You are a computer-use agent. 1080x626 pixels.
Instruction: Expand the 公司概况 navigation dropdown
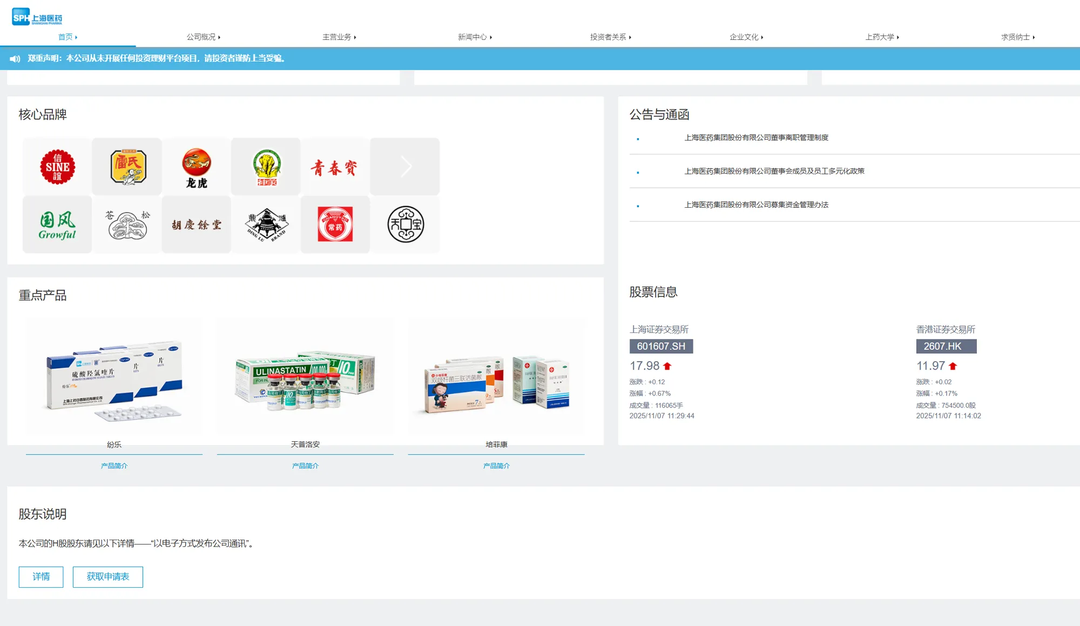203,37
